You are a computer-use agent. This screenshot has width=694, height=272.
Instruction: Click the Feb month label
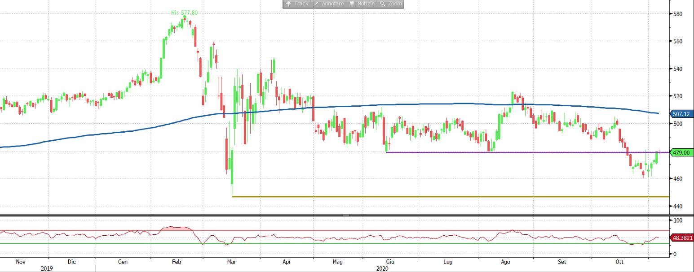click(x=176, y=261)
